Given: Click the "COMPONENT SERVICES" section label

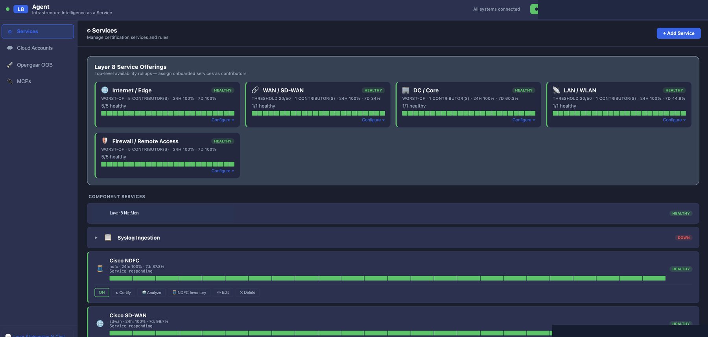Looking at the screenshot, I should (x=117, y=196).
